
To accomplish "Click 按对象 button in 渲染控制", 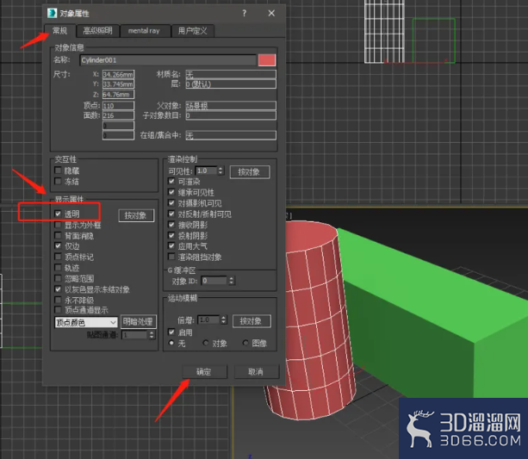I will pyautogui.click(x=250, y=171).
